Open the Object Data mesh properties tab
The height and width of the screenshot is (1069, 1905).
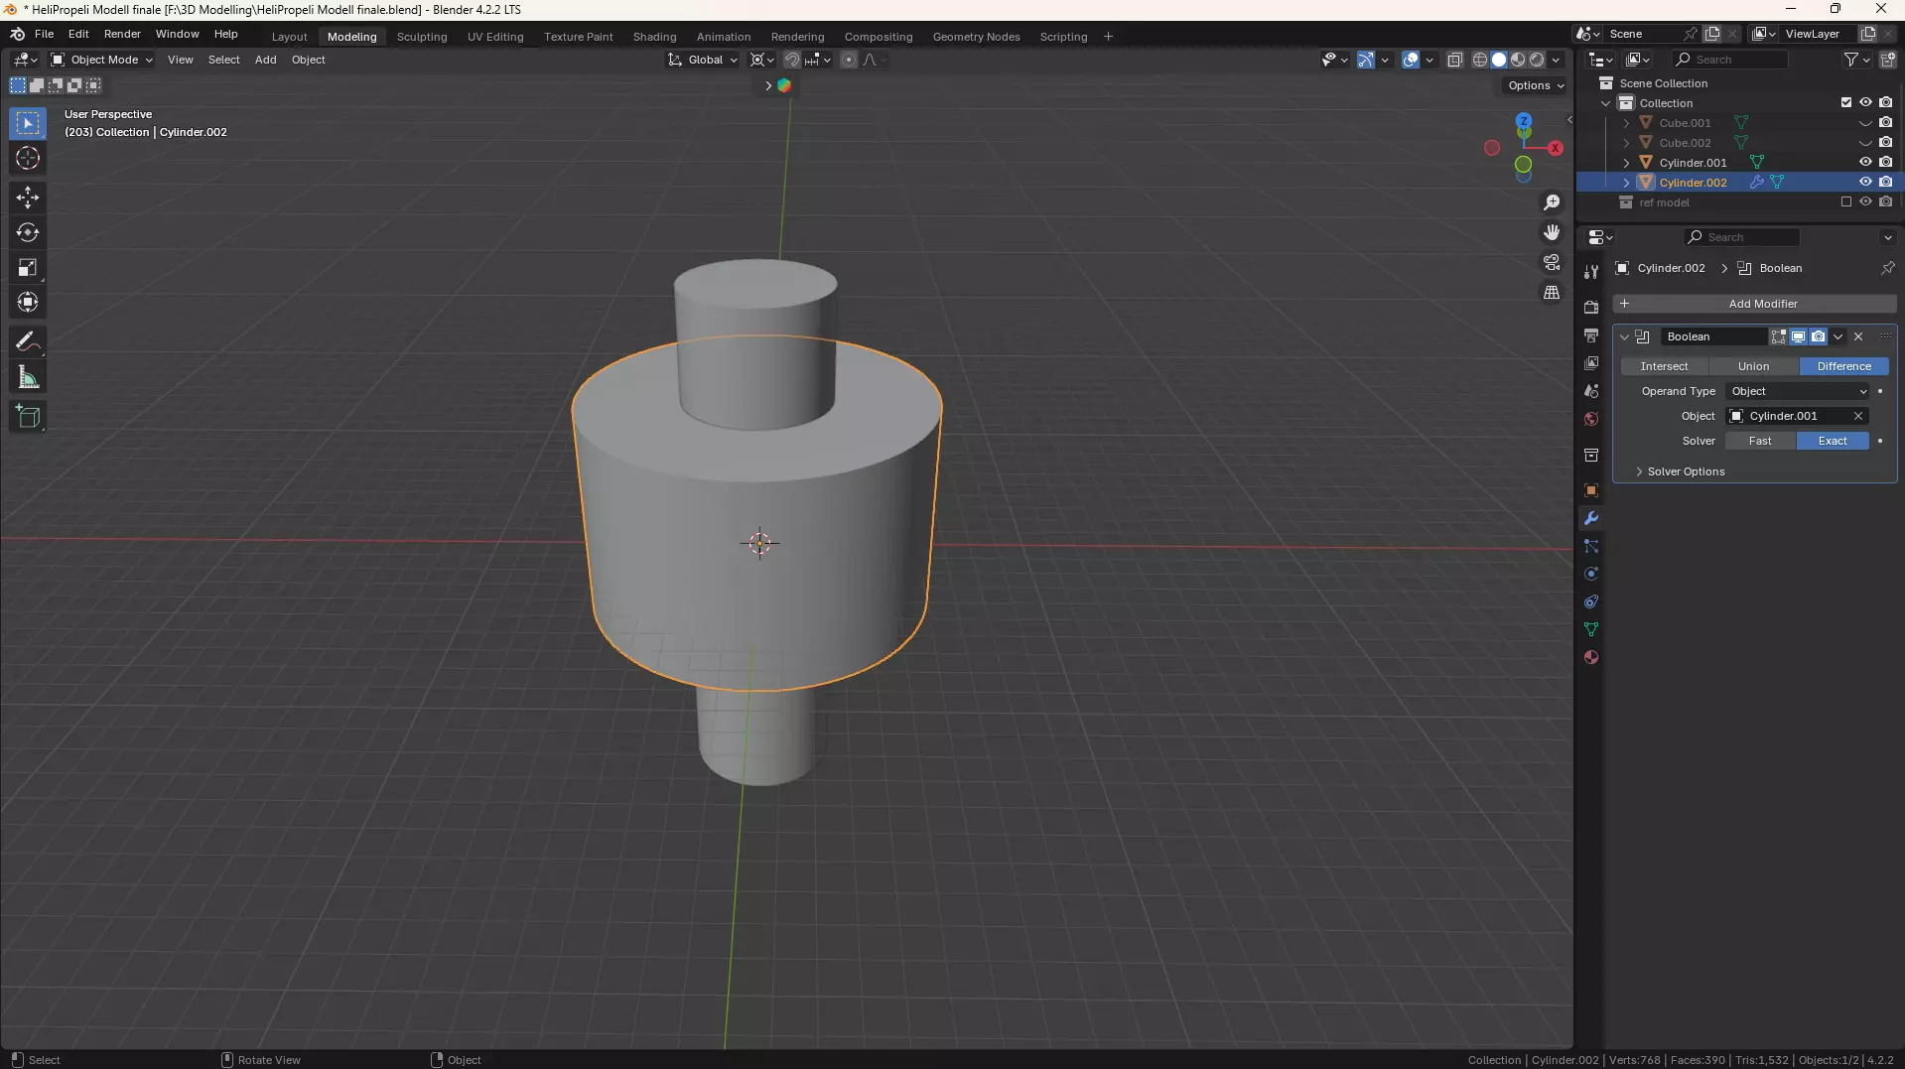(1591, 629)
